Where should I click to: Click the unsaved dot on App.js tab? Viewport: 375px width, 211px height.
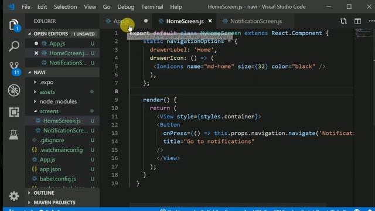(x=146, y=21)
